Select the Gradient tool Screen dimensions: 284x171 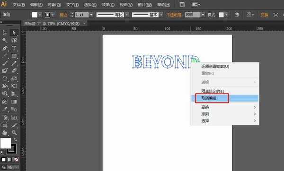point(14,102)
